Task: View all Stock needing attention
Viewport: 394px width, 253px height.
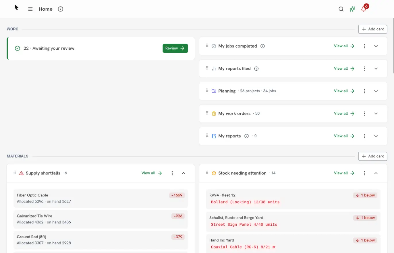Action: pyautogui.click(x=344, y=173)
